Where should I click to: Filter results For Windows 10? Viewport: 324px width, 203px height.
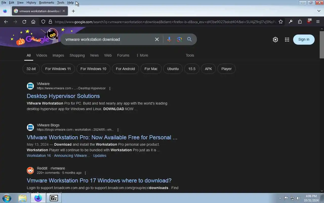[x=93, y=69]
